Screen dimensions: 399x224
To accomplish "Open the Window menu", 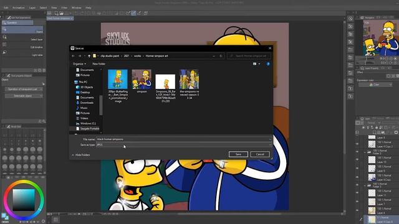I will pos(76,7).
